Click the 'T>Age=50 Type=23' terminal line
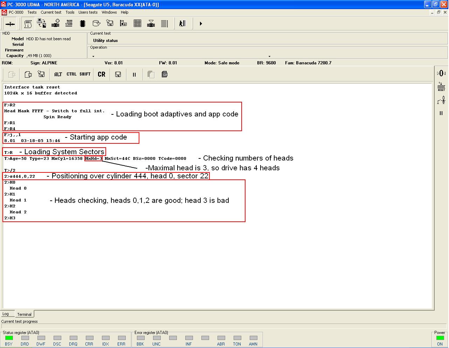This screenshot has width=449, height=348. 95,158
